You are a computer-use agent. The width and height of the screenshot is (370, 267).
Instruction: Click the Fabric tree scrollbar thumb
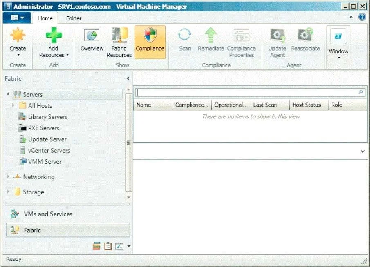(x=129, y=142)
